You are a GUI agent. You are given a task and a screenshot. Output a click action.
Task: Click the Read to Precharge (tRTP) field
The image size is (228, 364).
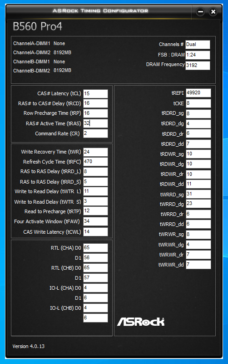click(x=95, y=211)
